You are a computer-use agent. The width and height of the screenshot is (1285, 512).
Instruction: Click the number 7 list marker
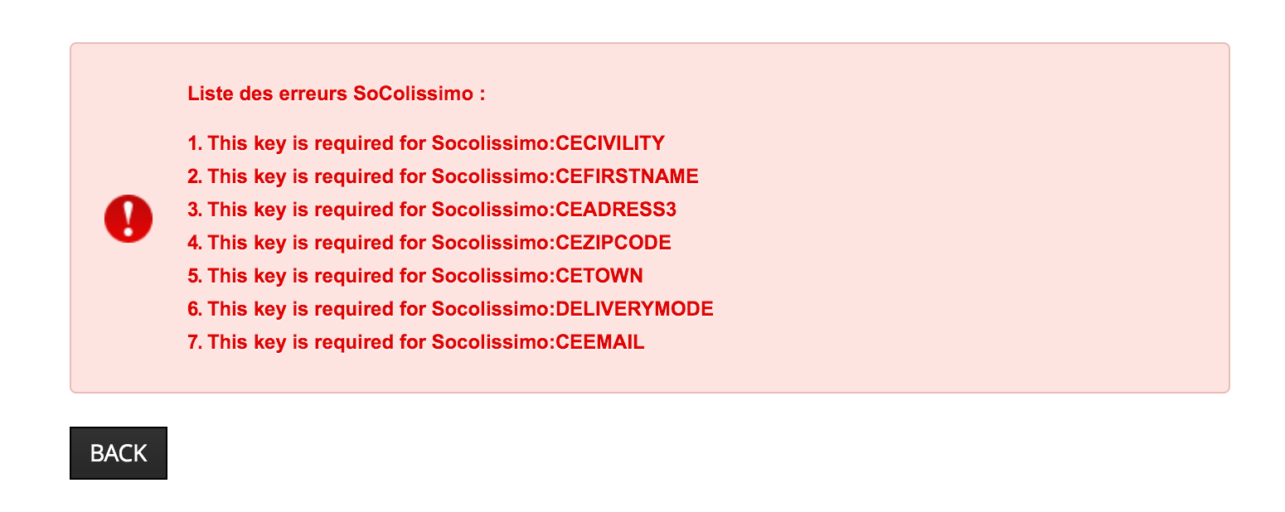pyautogui.click(x=196, y=342)
